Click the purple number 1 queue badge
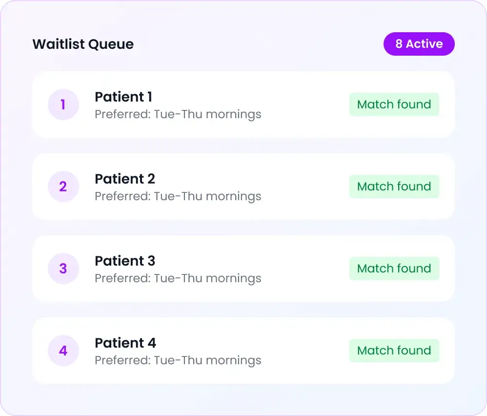The image size is (487, 416). (63, 104)
